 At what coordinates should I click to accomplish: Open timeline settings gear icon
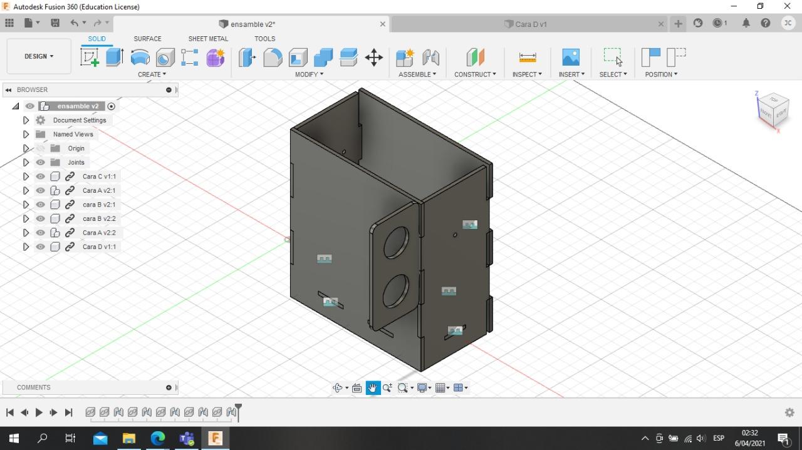(789, 412)
